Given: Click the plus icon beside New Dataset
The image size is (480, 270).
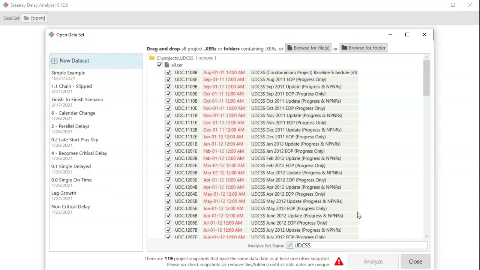Looking at the screenshot, I should [x=54, y=61].
